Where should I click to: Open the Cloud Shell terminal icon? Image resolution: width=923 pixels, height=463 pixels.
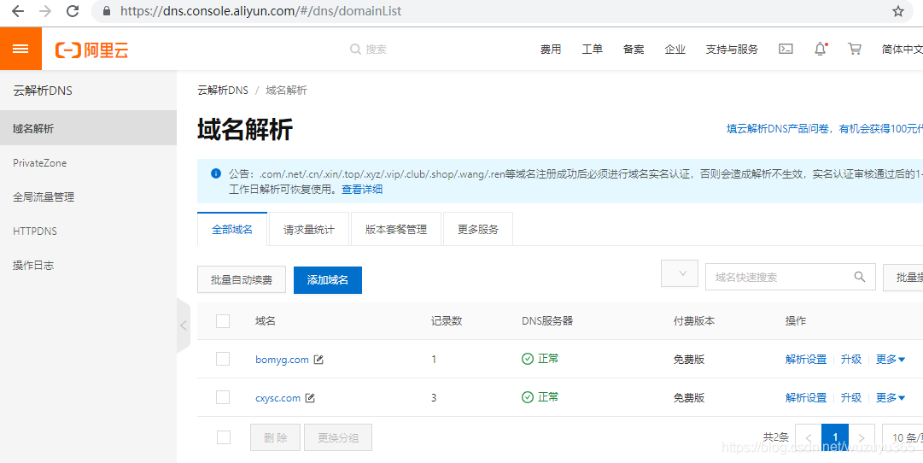tap(786, 49)
